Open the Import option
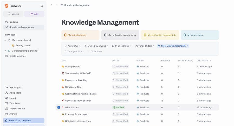The image size is (234, 126). pos(12,98)
